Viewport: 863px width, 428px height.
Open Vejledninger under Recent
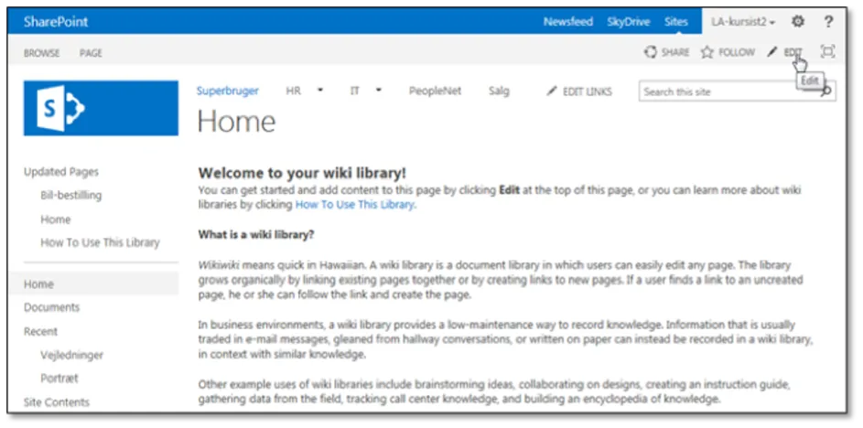(x=71, y=355)
